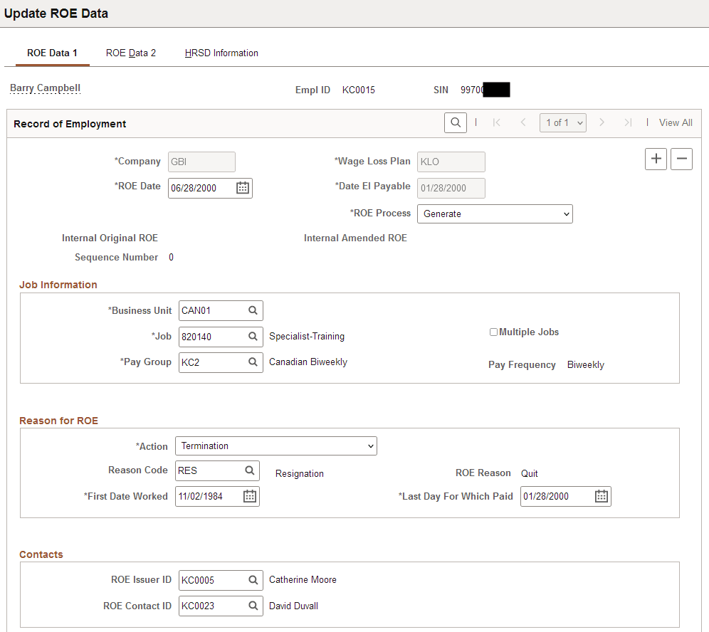Go to next record arrow

click(602, 122)
